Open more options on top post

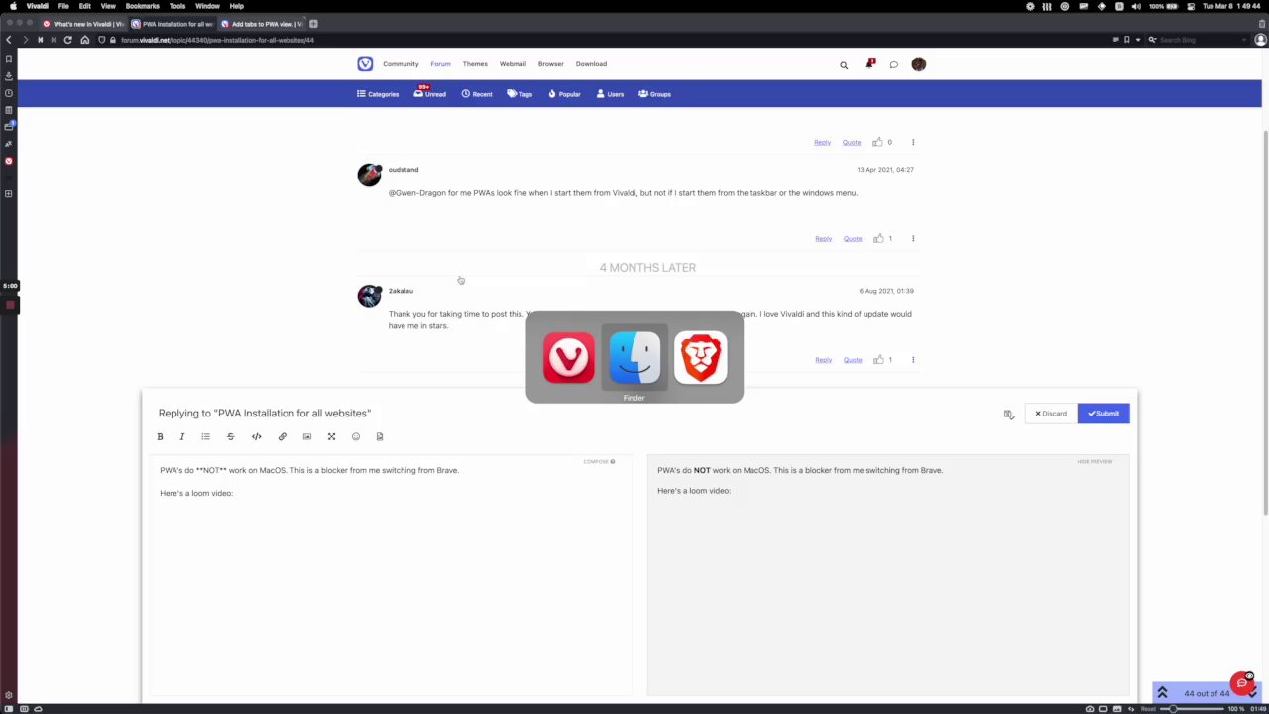click(x=913, y=142)
